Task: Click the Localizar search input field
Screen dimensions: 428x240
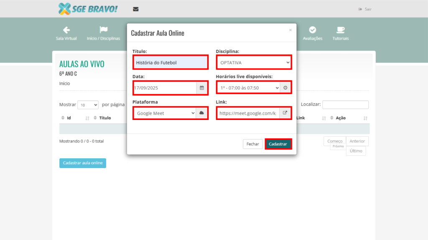Action: pyautogui.click(x=345, y=105)
